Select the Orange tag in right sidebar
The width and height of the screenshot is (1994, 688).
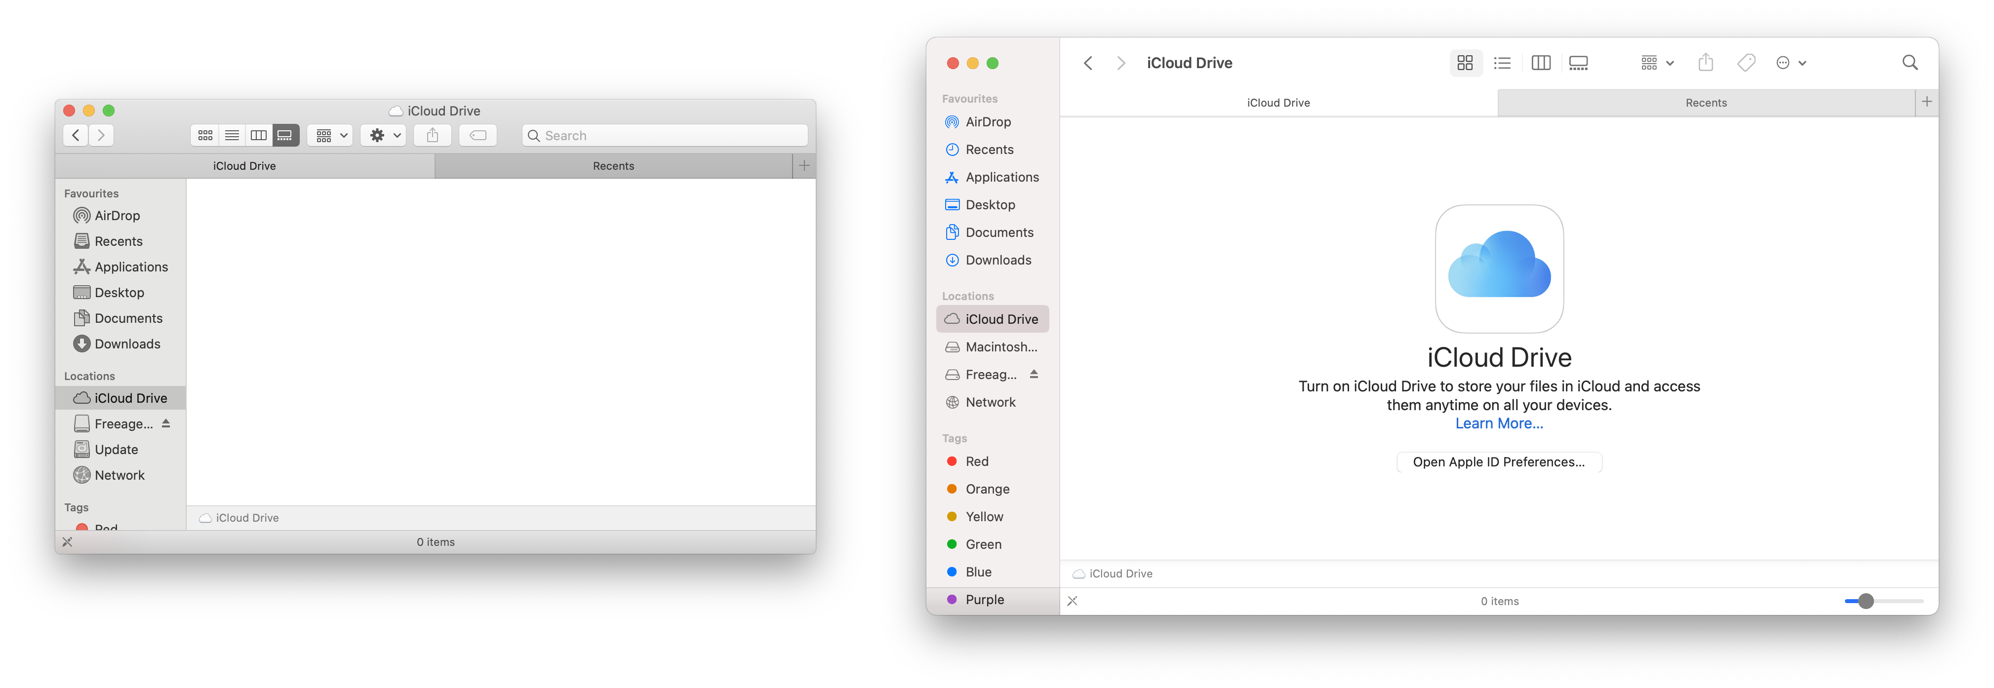pyautogui.click(x=993, y=489)
